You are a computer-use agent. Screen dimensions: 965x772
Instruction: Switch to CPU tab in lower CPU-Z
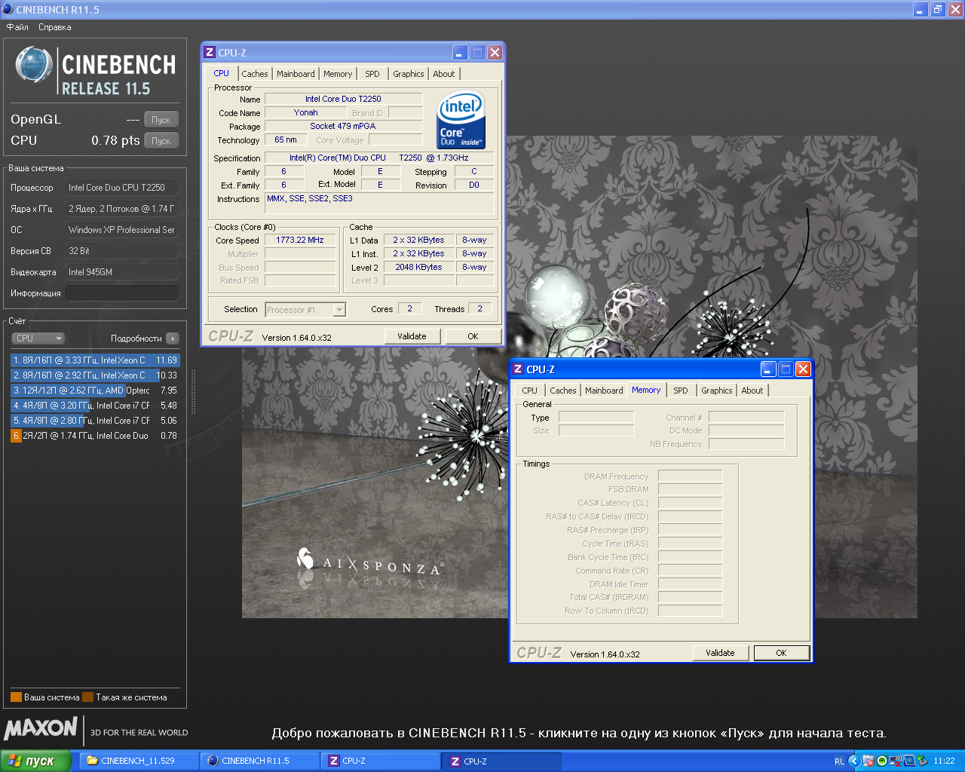(x=530, y=391)
